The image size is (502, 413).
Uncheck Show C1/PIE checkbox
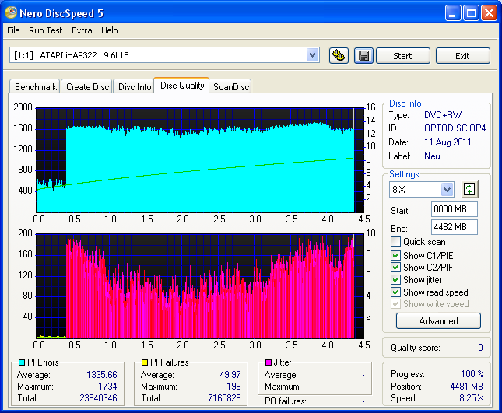395,255
